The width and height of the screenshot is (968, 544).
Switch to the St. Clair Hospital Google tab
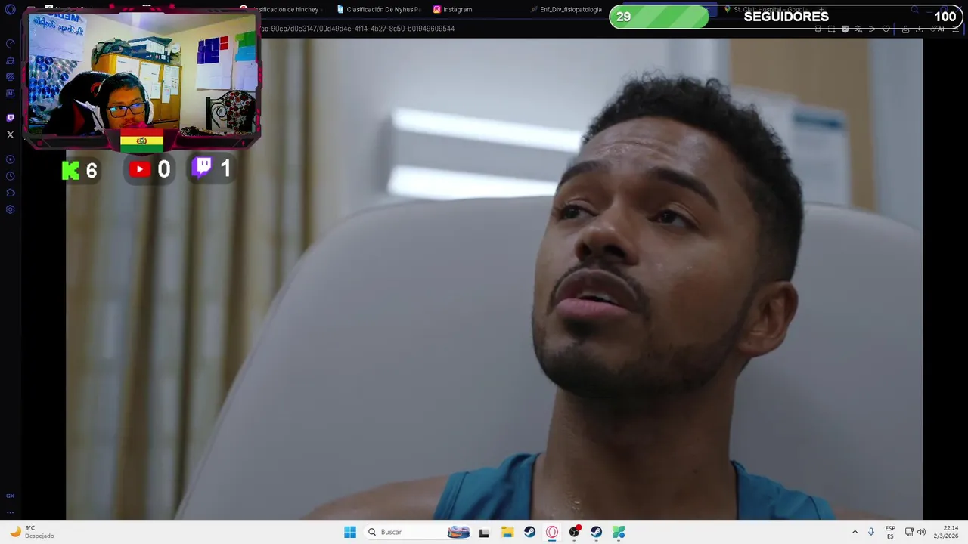[768, 9]
